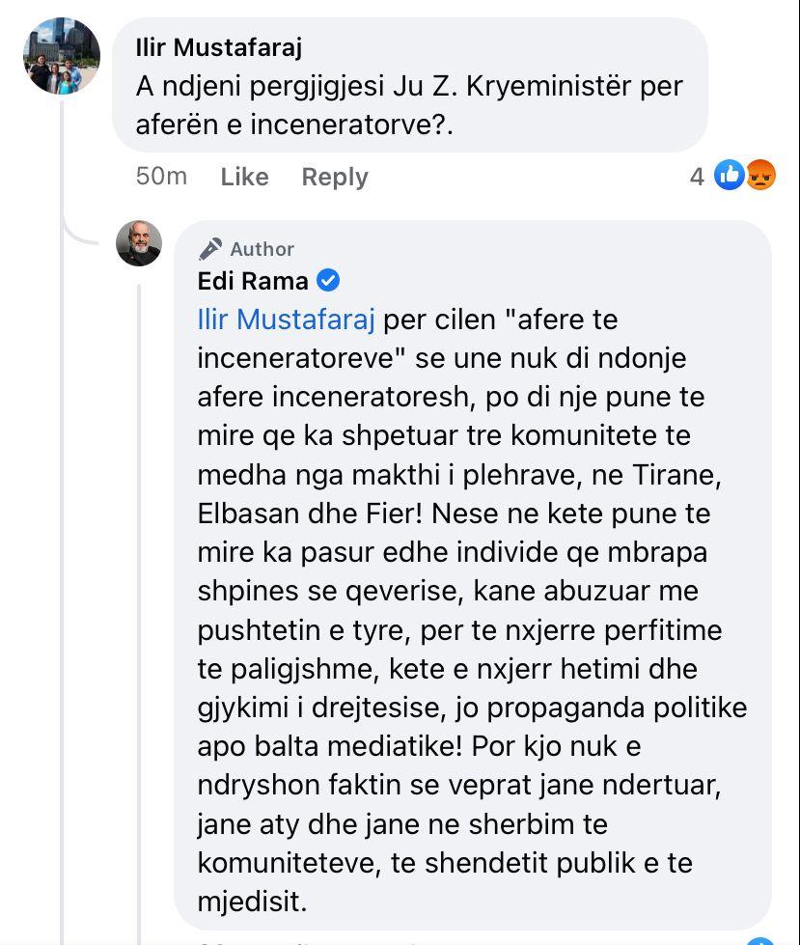
Task: Reply to Ilir Mustafaraj's comment
Action: tap(334, 177)
